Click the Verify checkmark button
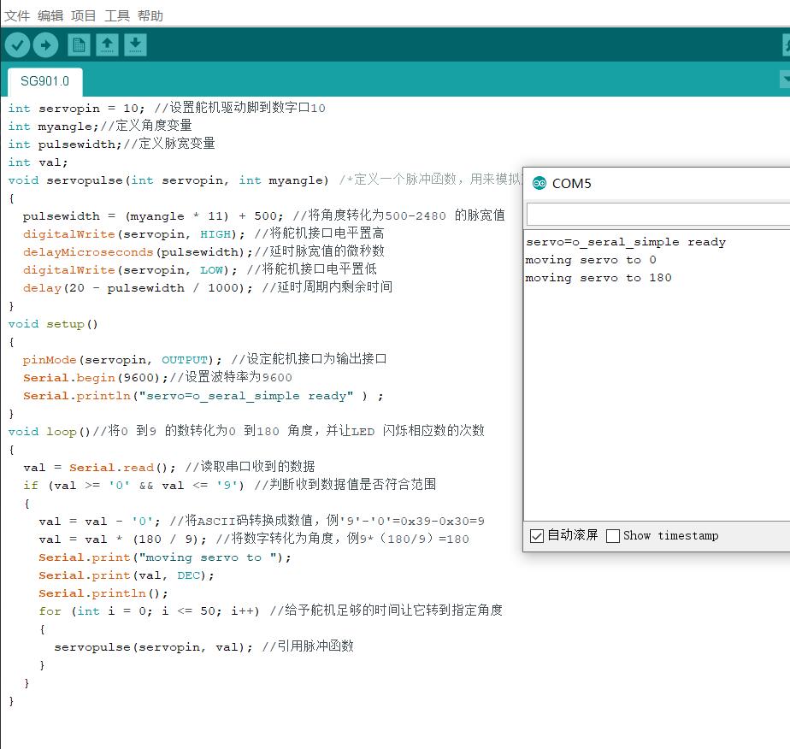This screenshot has height=749, width=790. click(x=17, y=45)
